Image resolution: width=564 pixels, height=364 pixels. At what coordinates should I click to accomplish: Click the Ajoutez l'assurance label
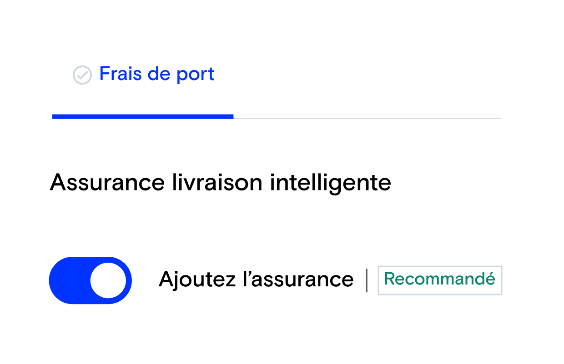tap(256, 279)
